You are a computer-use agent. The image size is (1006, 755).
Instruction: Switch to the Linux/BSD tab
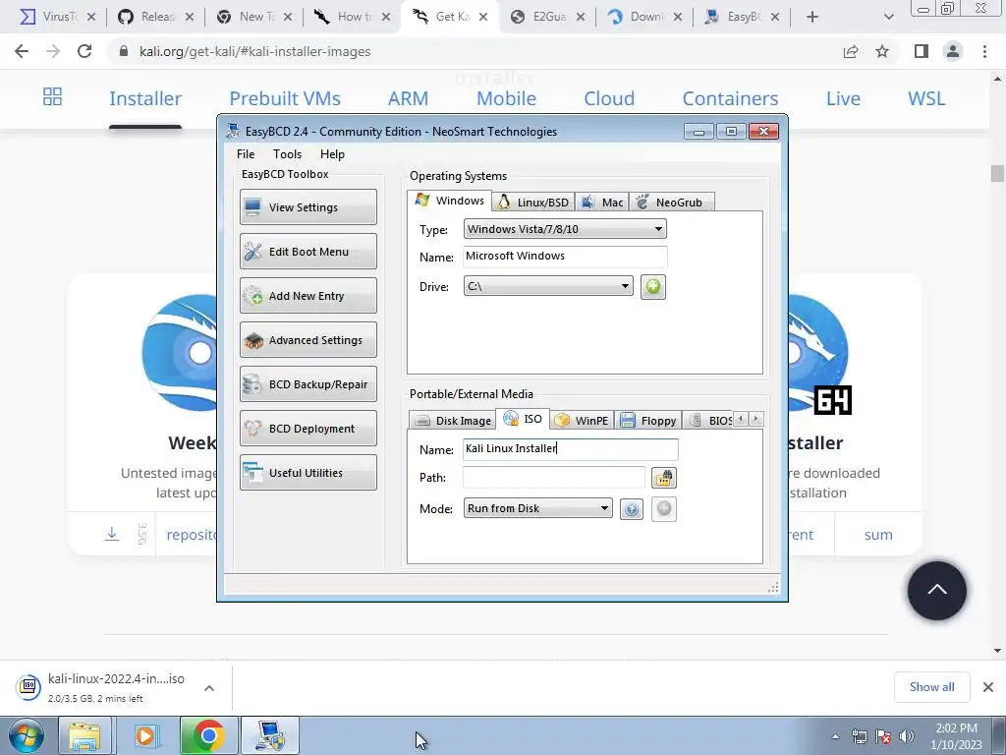coord(533,203)
